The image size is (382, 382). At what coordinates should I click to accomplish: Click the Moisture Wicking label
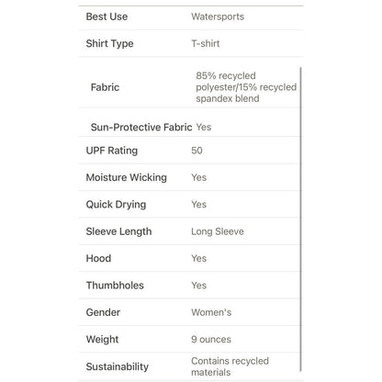(127, 177)
